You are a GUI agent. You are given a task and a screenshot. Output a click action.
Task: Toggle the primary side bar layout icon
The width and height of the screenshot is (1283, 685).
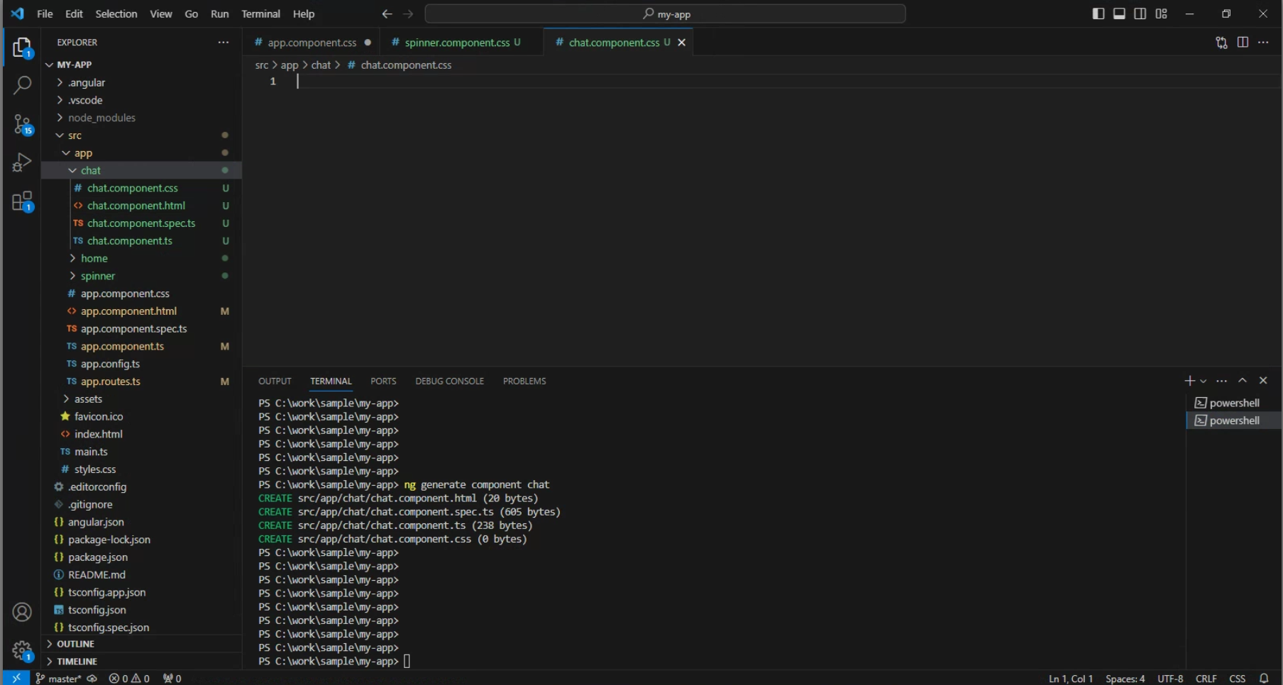click(x=1098, y=13)
